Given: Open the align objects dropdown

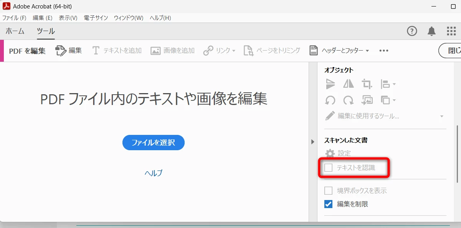Looking at the screenshot, I should pos(388,84).
